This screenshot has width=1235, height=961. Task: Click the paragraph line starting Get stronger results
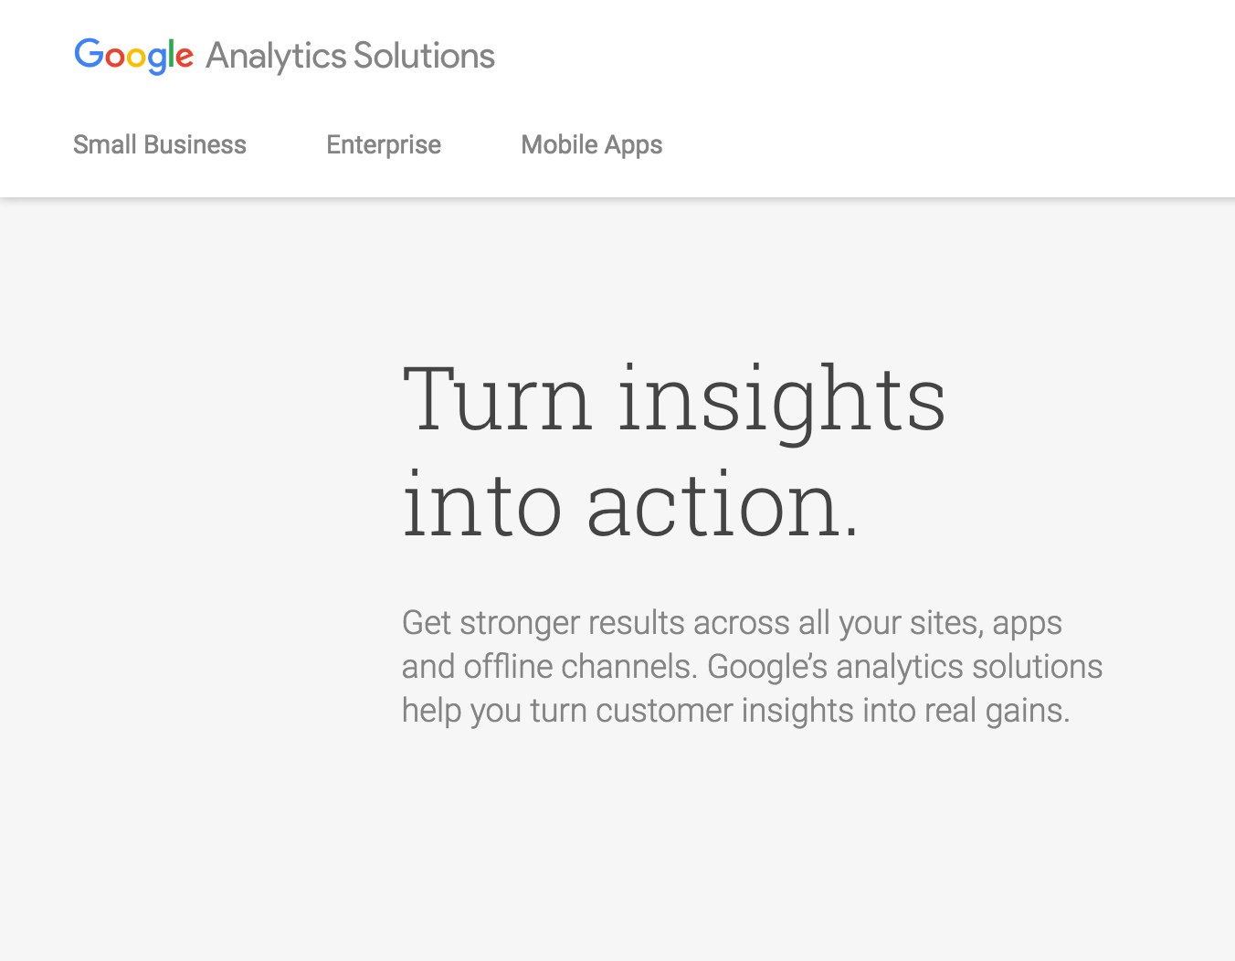coord(732,623)
